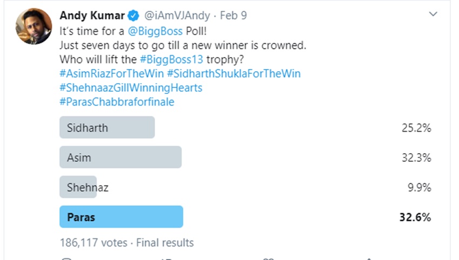This screenshot has height=260, width=459.
Task: Open the #ShehnaazGillWinningHearts hashtag
Action: [129, 87]
